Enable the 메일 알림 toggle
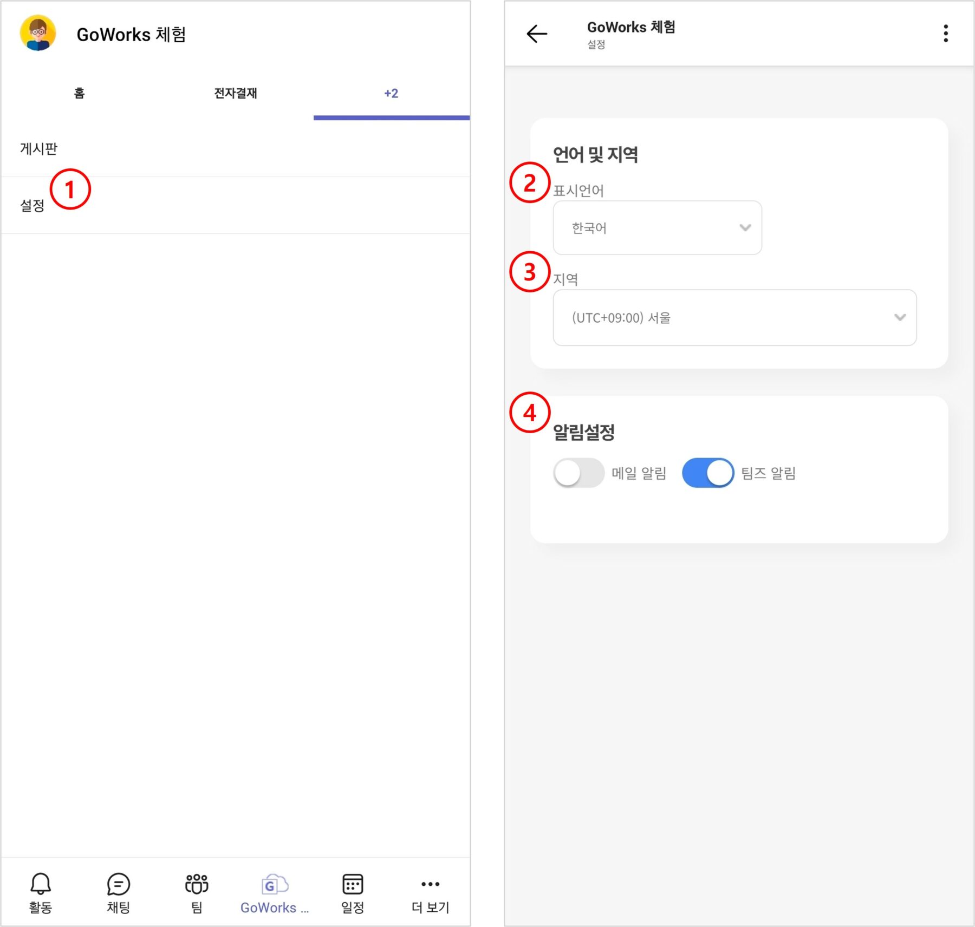The width and height of the screenshot is (975, 927). pyautogui.click(x=578, y=473)
